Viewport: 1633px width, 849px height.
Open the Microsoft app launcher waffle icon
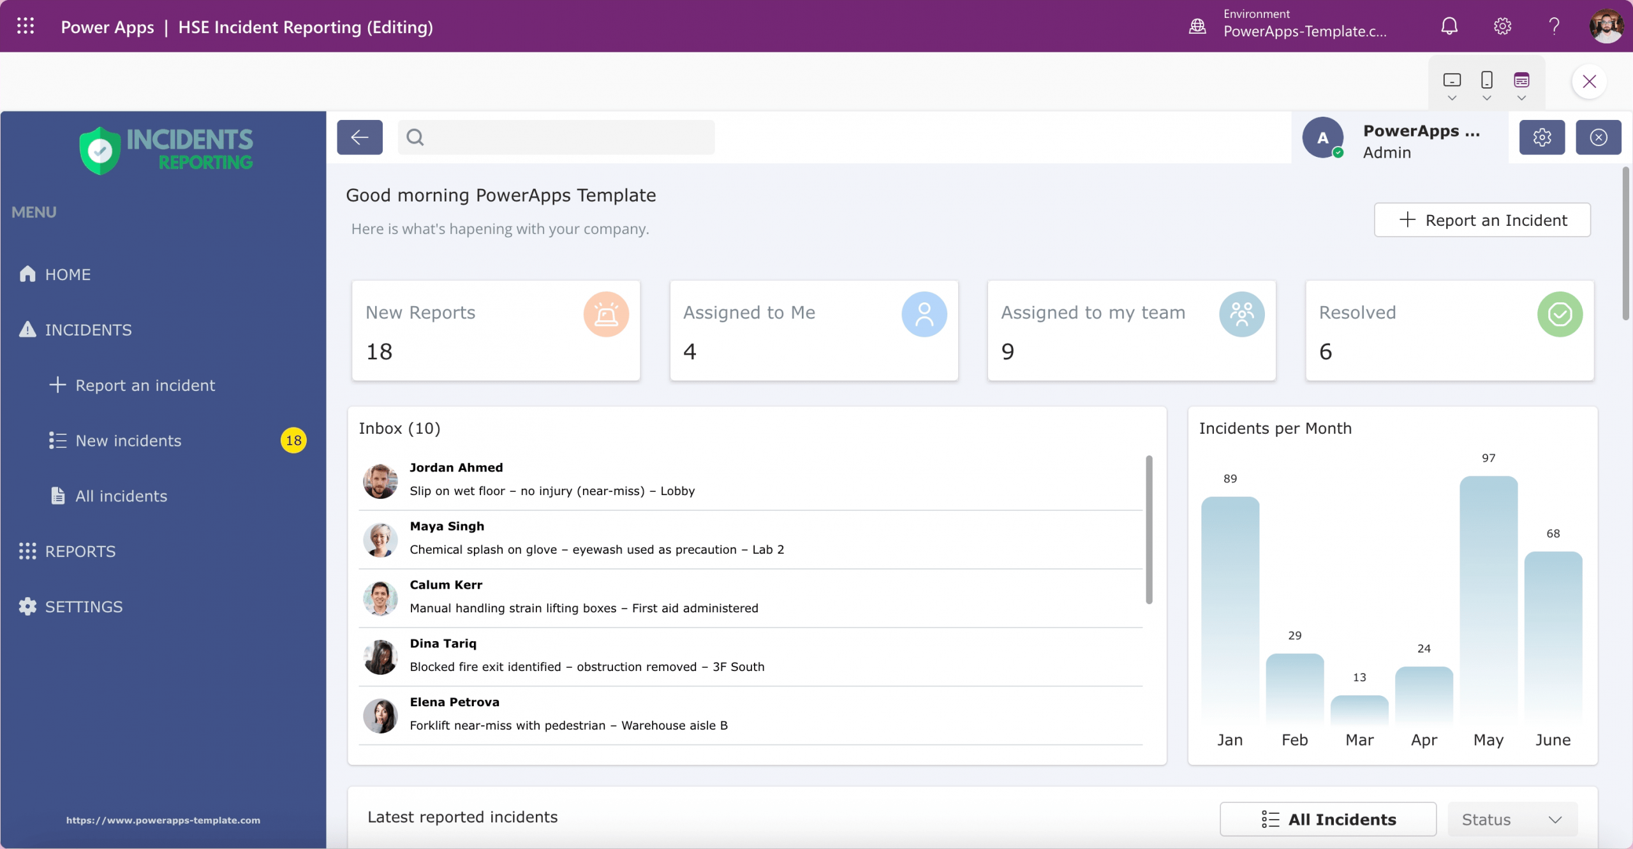point(26,26)
